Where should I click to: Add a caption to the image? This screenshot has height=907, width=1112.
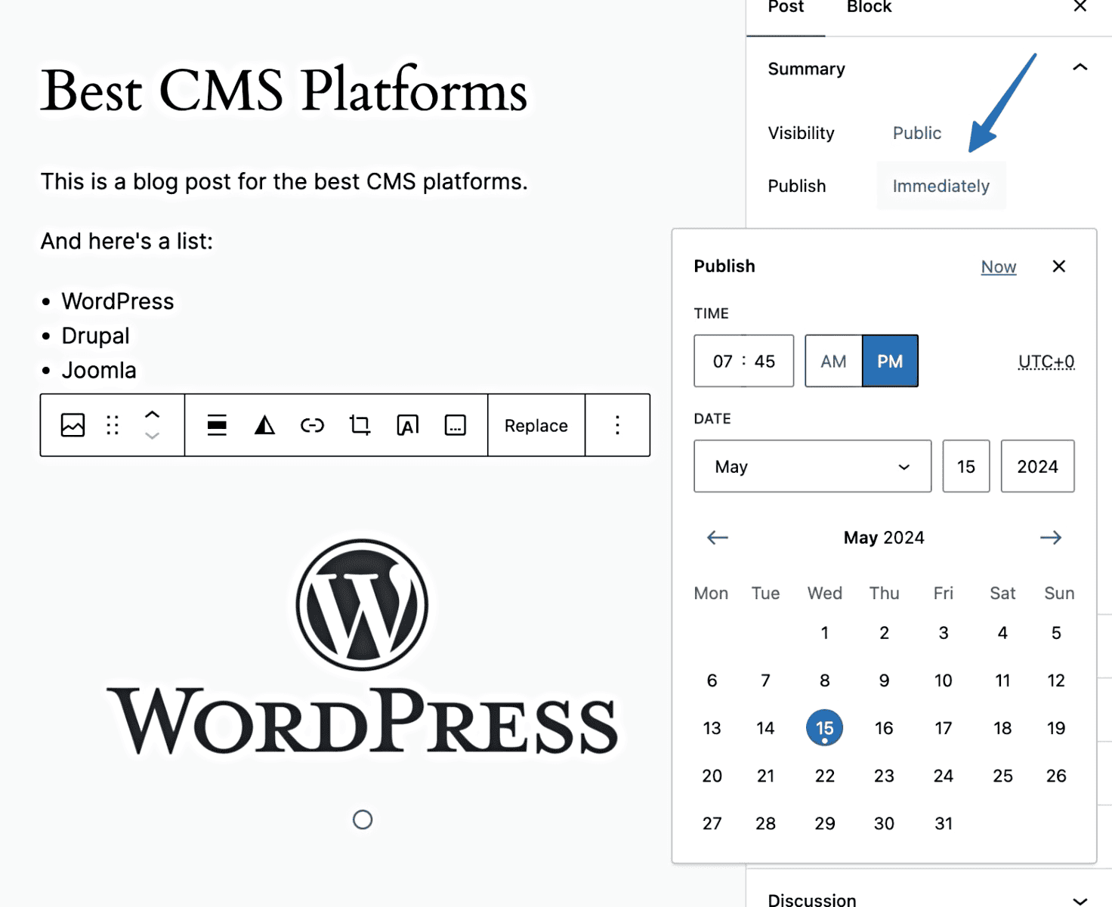point(455,425)
